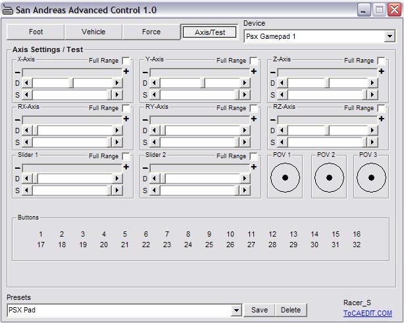The height and width of the screenshot is (323, 404).
Task: Click the RZ-Axis D deadzone slider thumb
Action: 327,131
